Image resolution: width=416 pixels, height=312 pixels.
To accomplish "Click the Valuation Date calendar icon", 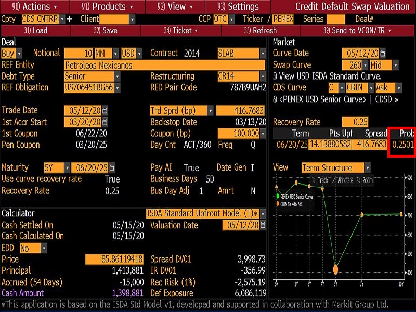I will (x=263, y=225).
